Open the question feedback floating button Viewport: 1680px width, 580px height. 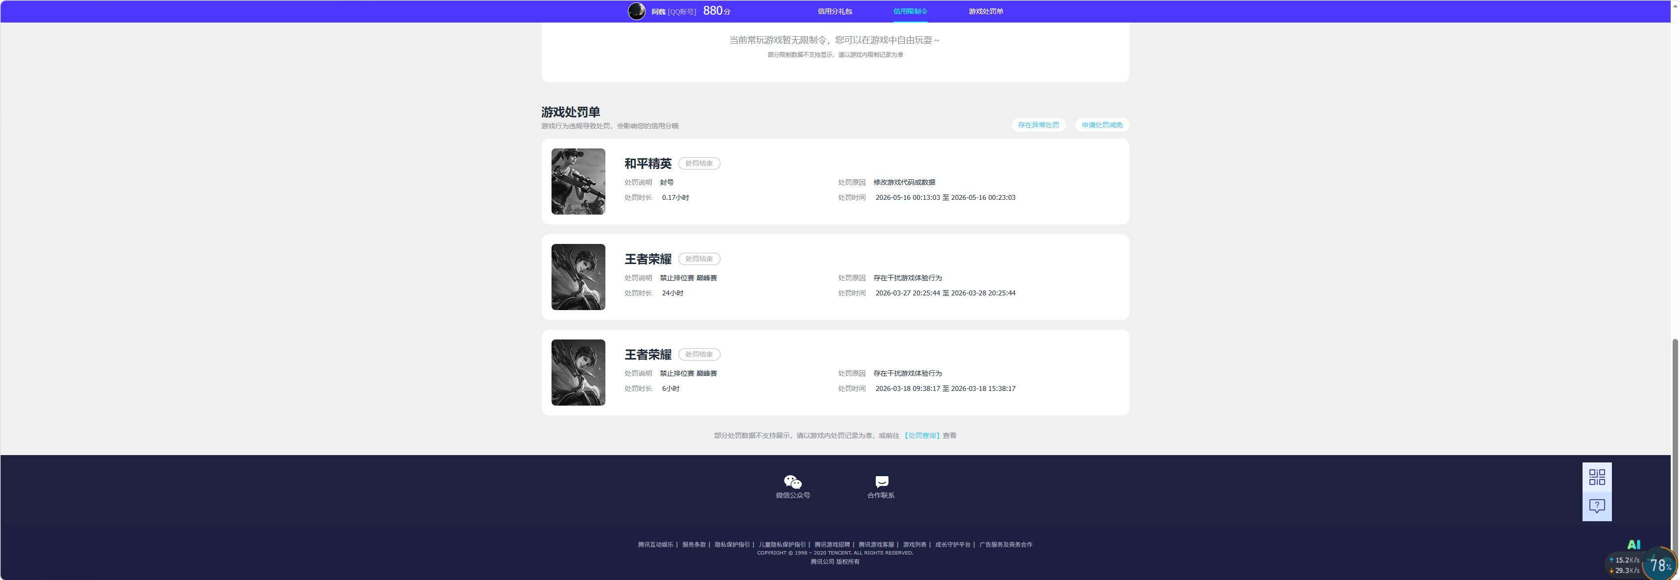pyautogui.click(x=1597, y=507)
